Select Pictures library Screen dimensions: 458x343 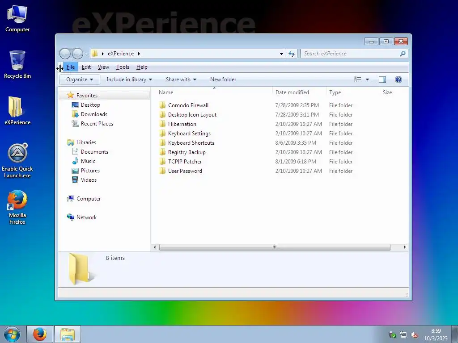[x=90, y=171]
